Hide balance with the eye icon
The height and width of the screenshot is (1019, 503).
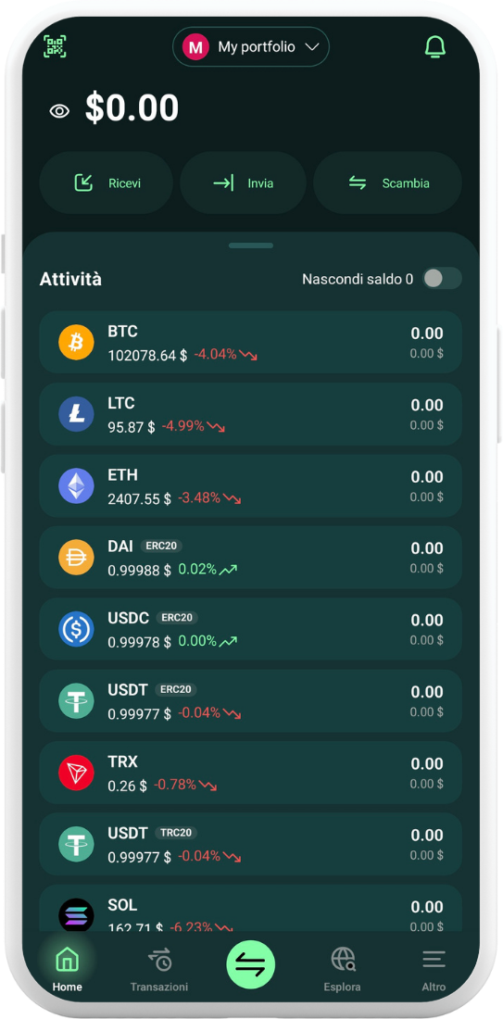tap(59, 110)
